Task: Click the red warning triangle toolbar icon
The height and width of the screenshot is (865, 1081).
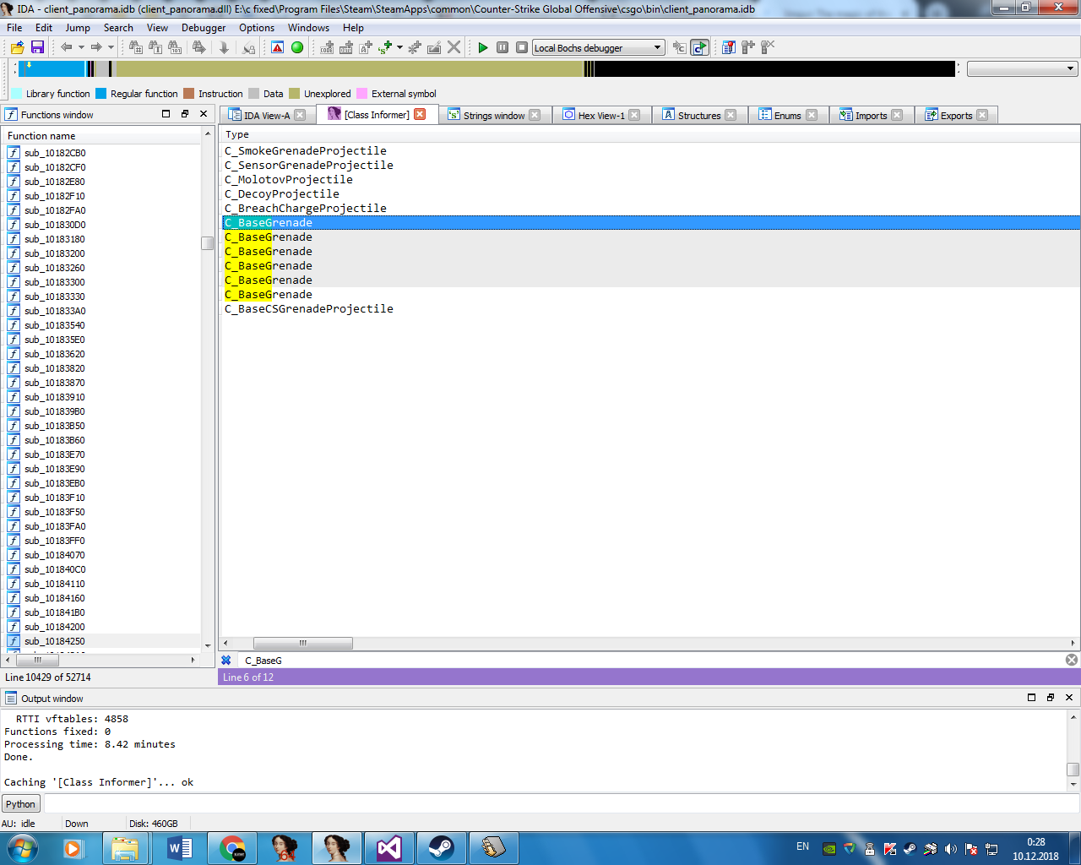Action: 277,47
